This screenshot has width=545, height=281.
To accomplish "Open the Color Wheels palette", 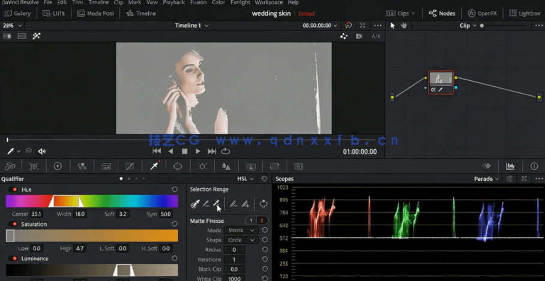I will coord(58,166).
